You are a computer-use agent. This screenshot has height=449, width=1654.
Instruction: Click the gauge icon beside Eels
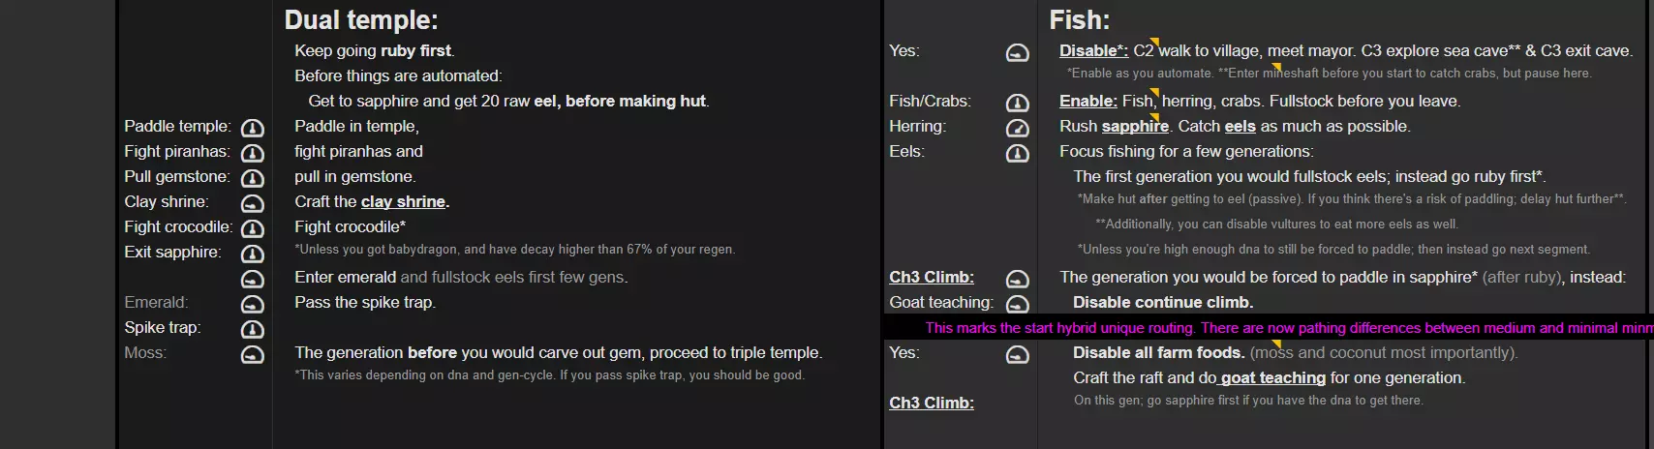[x=1017, y=153]
